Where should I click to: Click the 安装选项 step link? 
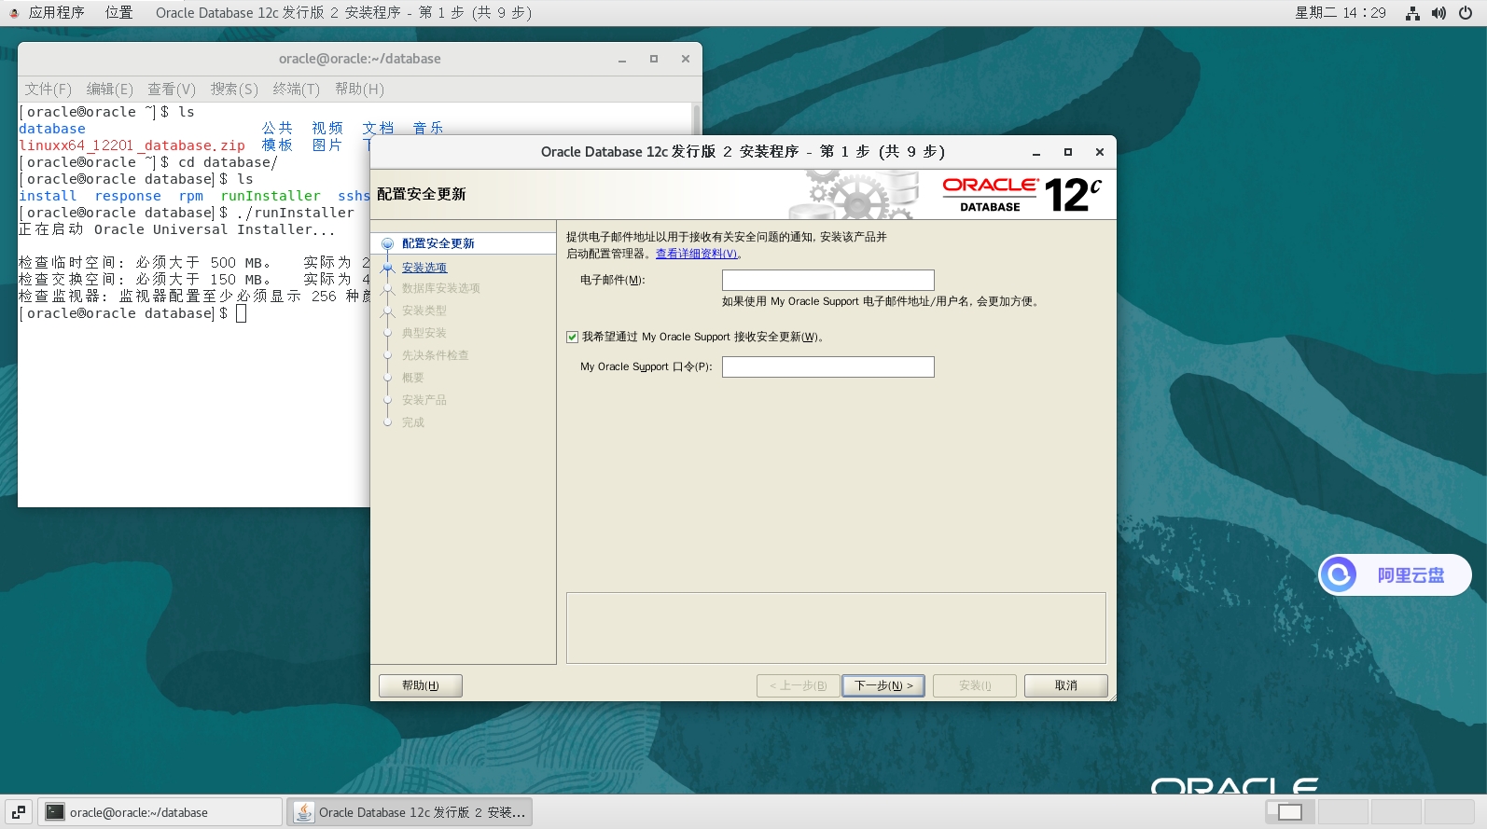click(x=424, y=268)
